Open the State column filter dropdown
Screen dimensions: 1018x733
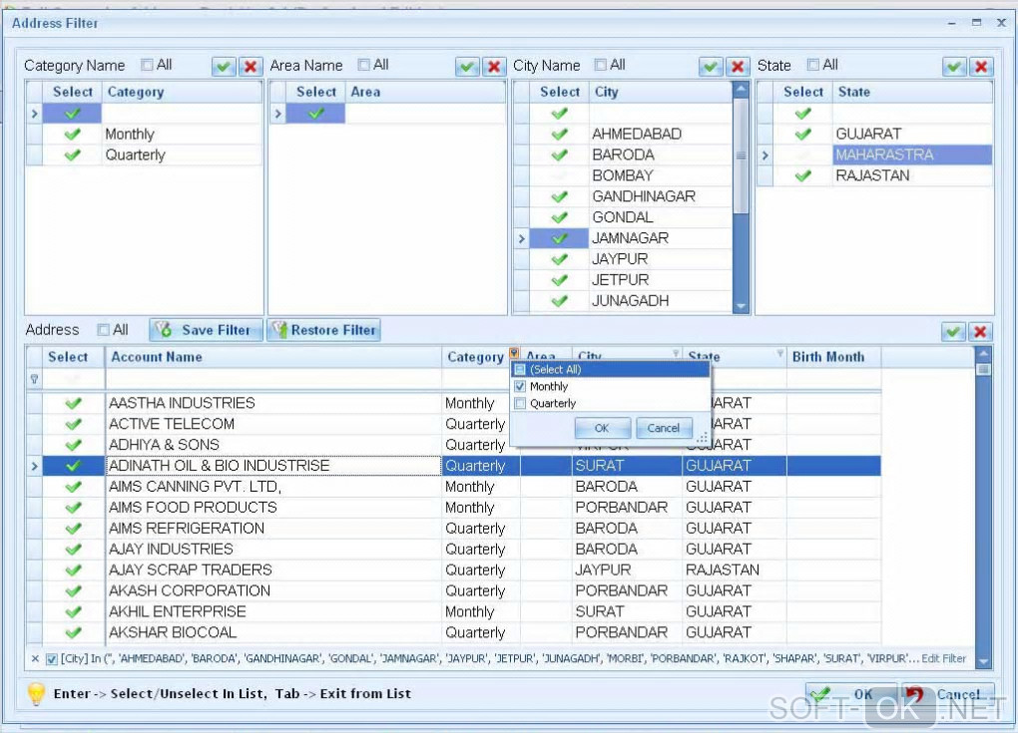[779, 354]
